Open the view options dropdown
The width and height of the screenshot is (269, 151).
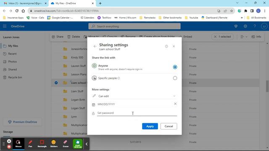[244, 36]
